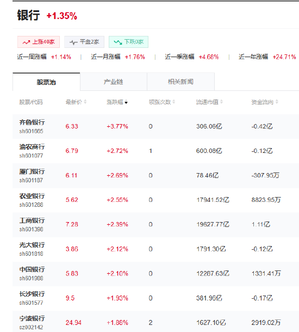The image size is (299, 332).
Task: Click the 资金流向 column header text
Action: (263, 102)
